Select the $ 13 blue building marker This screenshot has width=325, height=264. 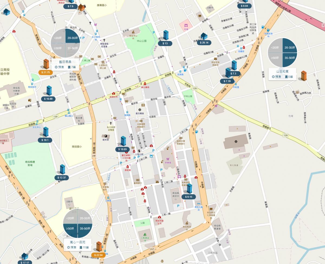[x=166, y=35]
